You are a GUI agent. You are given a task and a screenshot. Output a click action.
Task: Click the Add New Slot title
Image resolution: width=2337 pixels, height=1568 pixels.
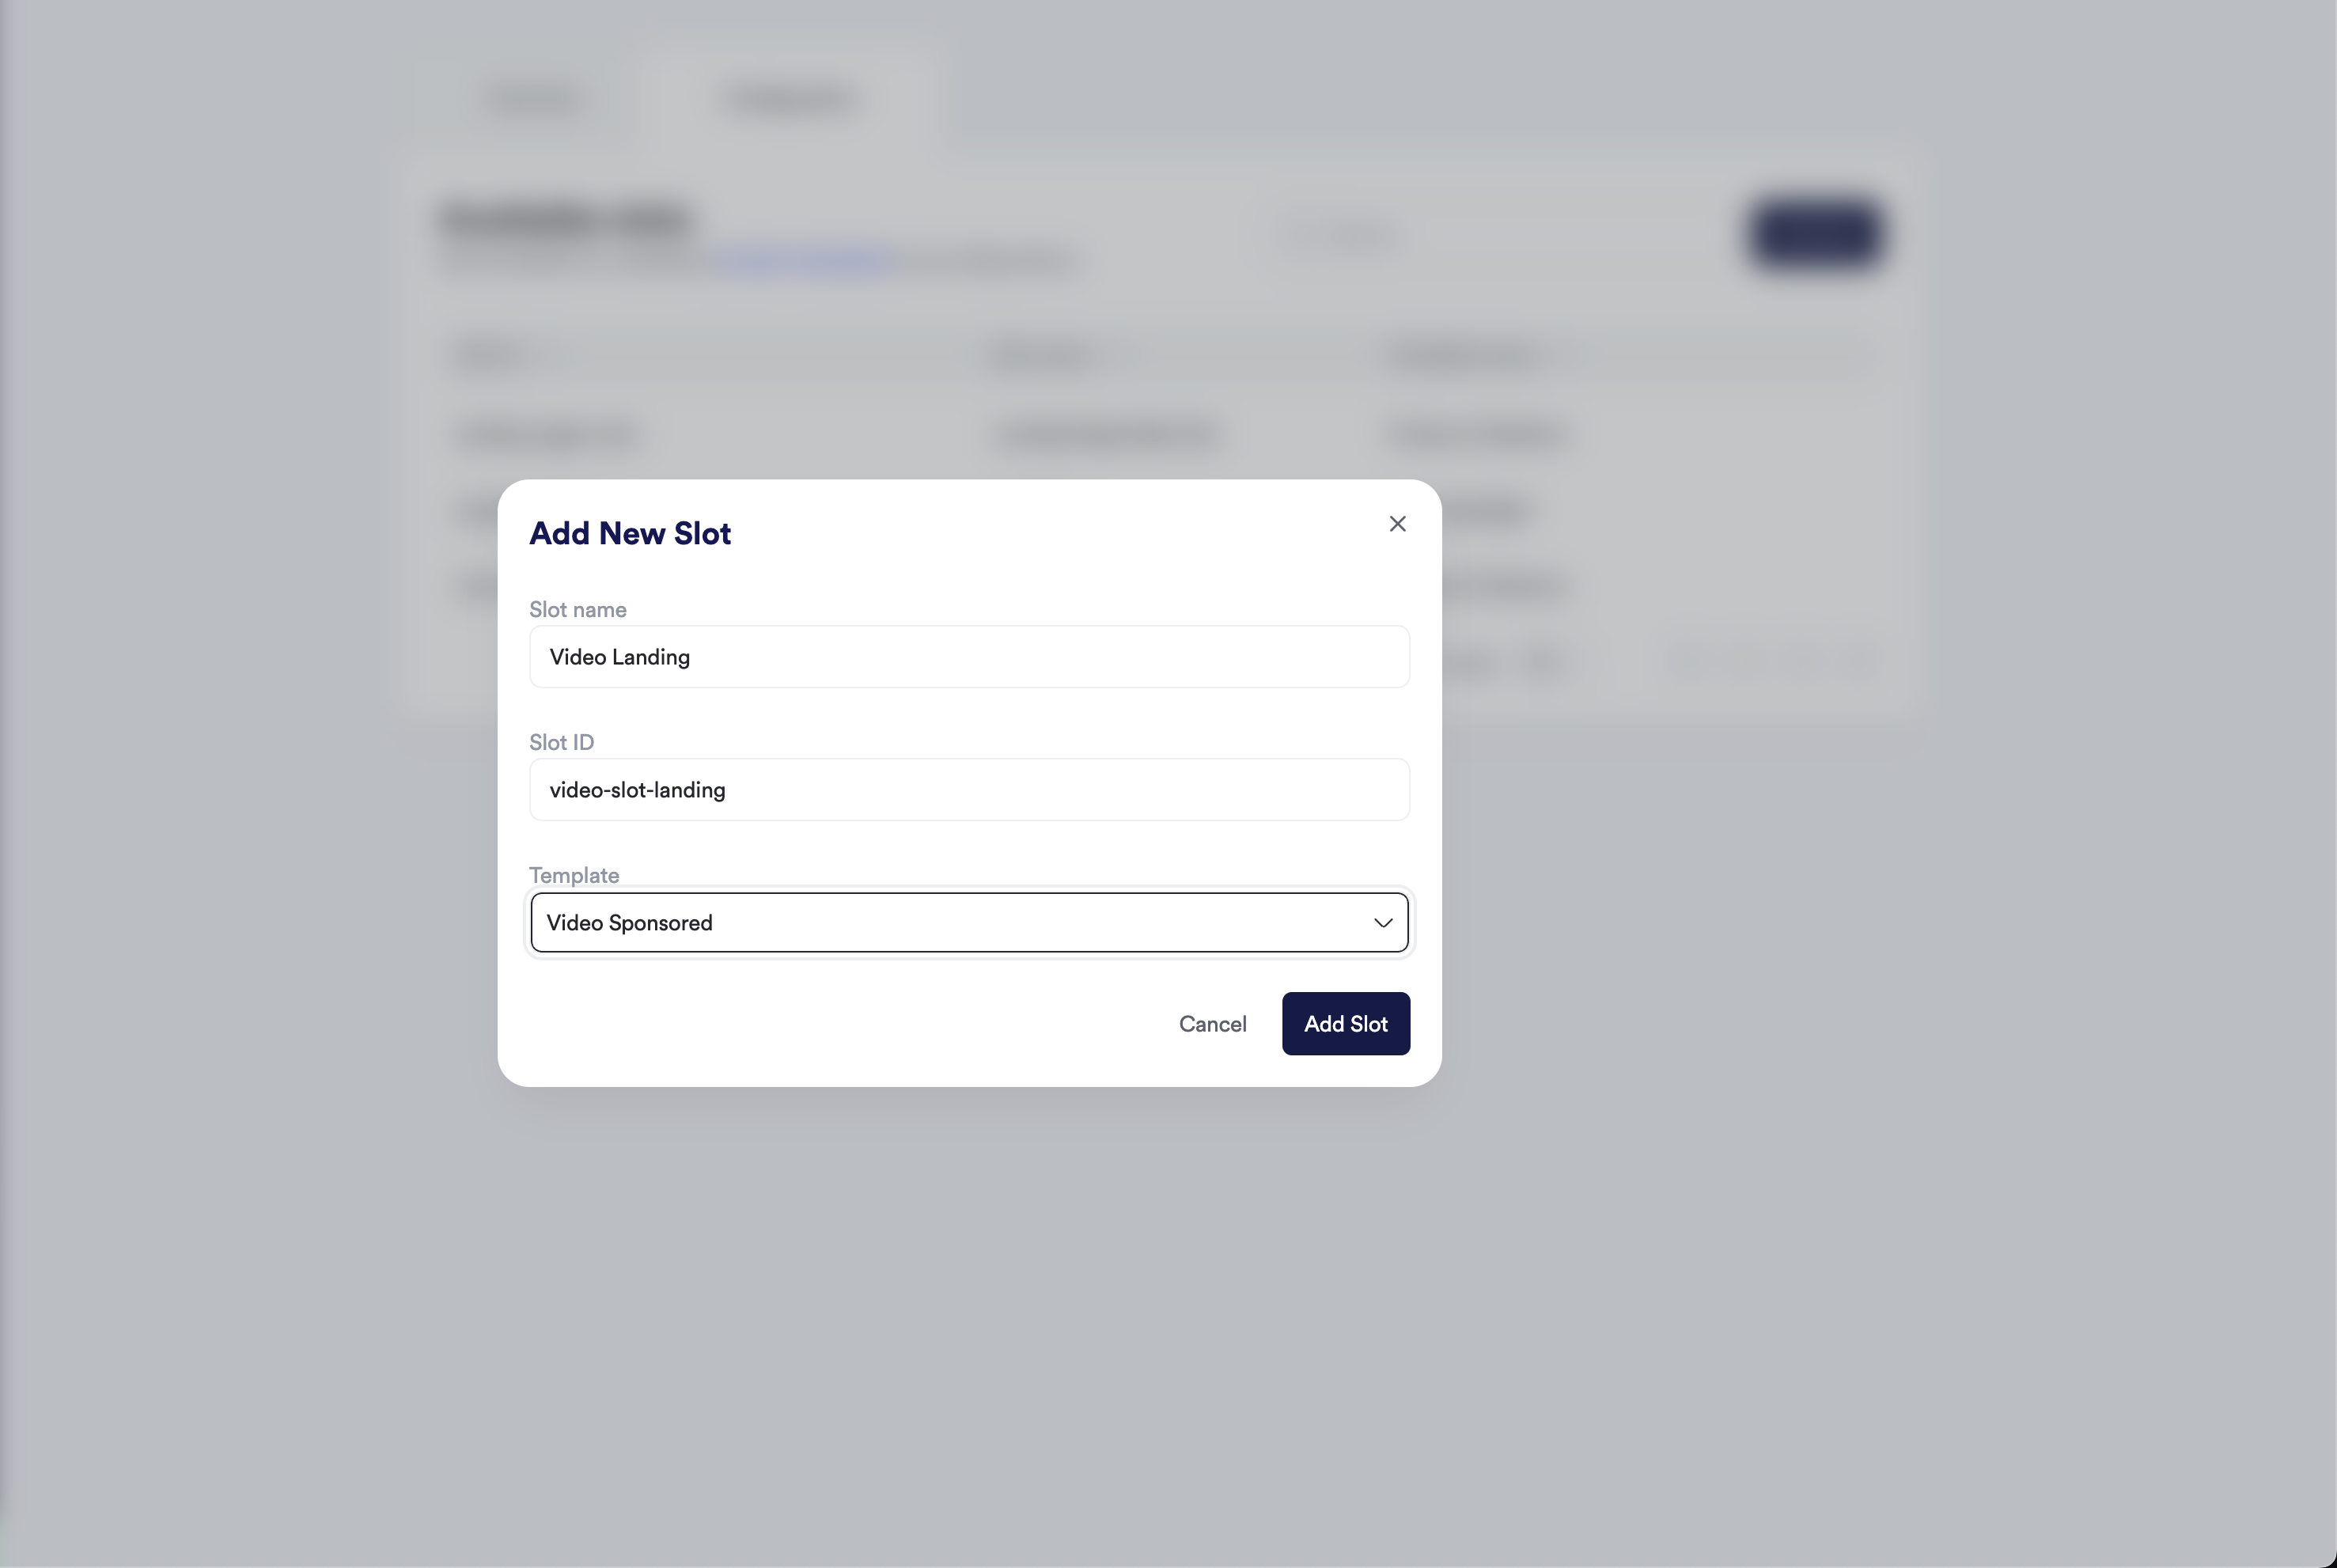point(630,533)
